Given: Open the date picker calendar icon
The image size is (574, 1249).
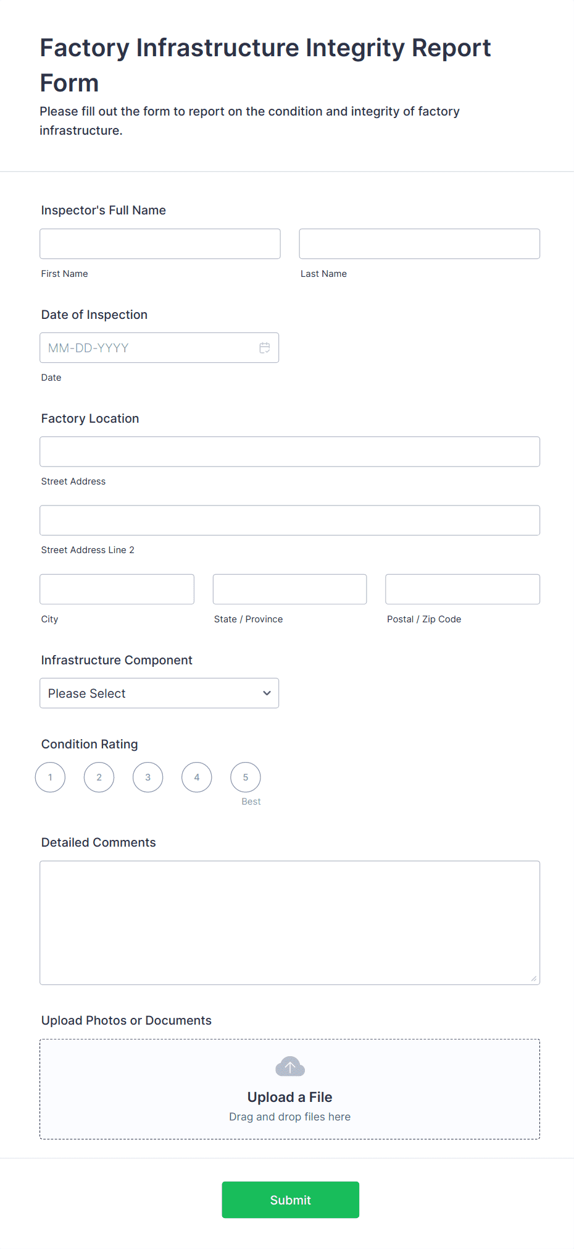Looking at the screenshot, I should (x=265, y=348).
